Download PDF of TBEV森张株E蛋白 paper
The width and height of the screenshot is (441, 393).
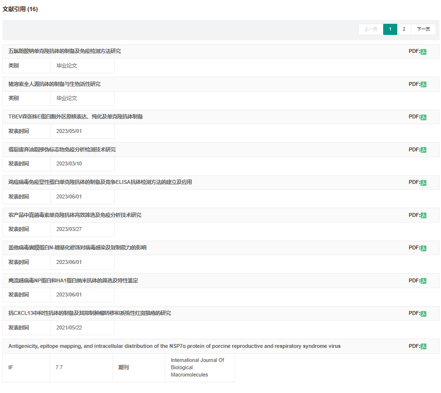click(424, 117)
